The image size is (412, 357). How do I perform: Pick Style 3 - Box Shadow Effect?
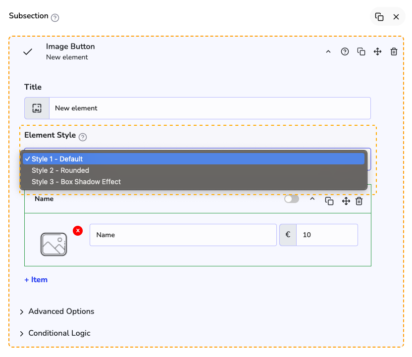(x=76, y=182)
